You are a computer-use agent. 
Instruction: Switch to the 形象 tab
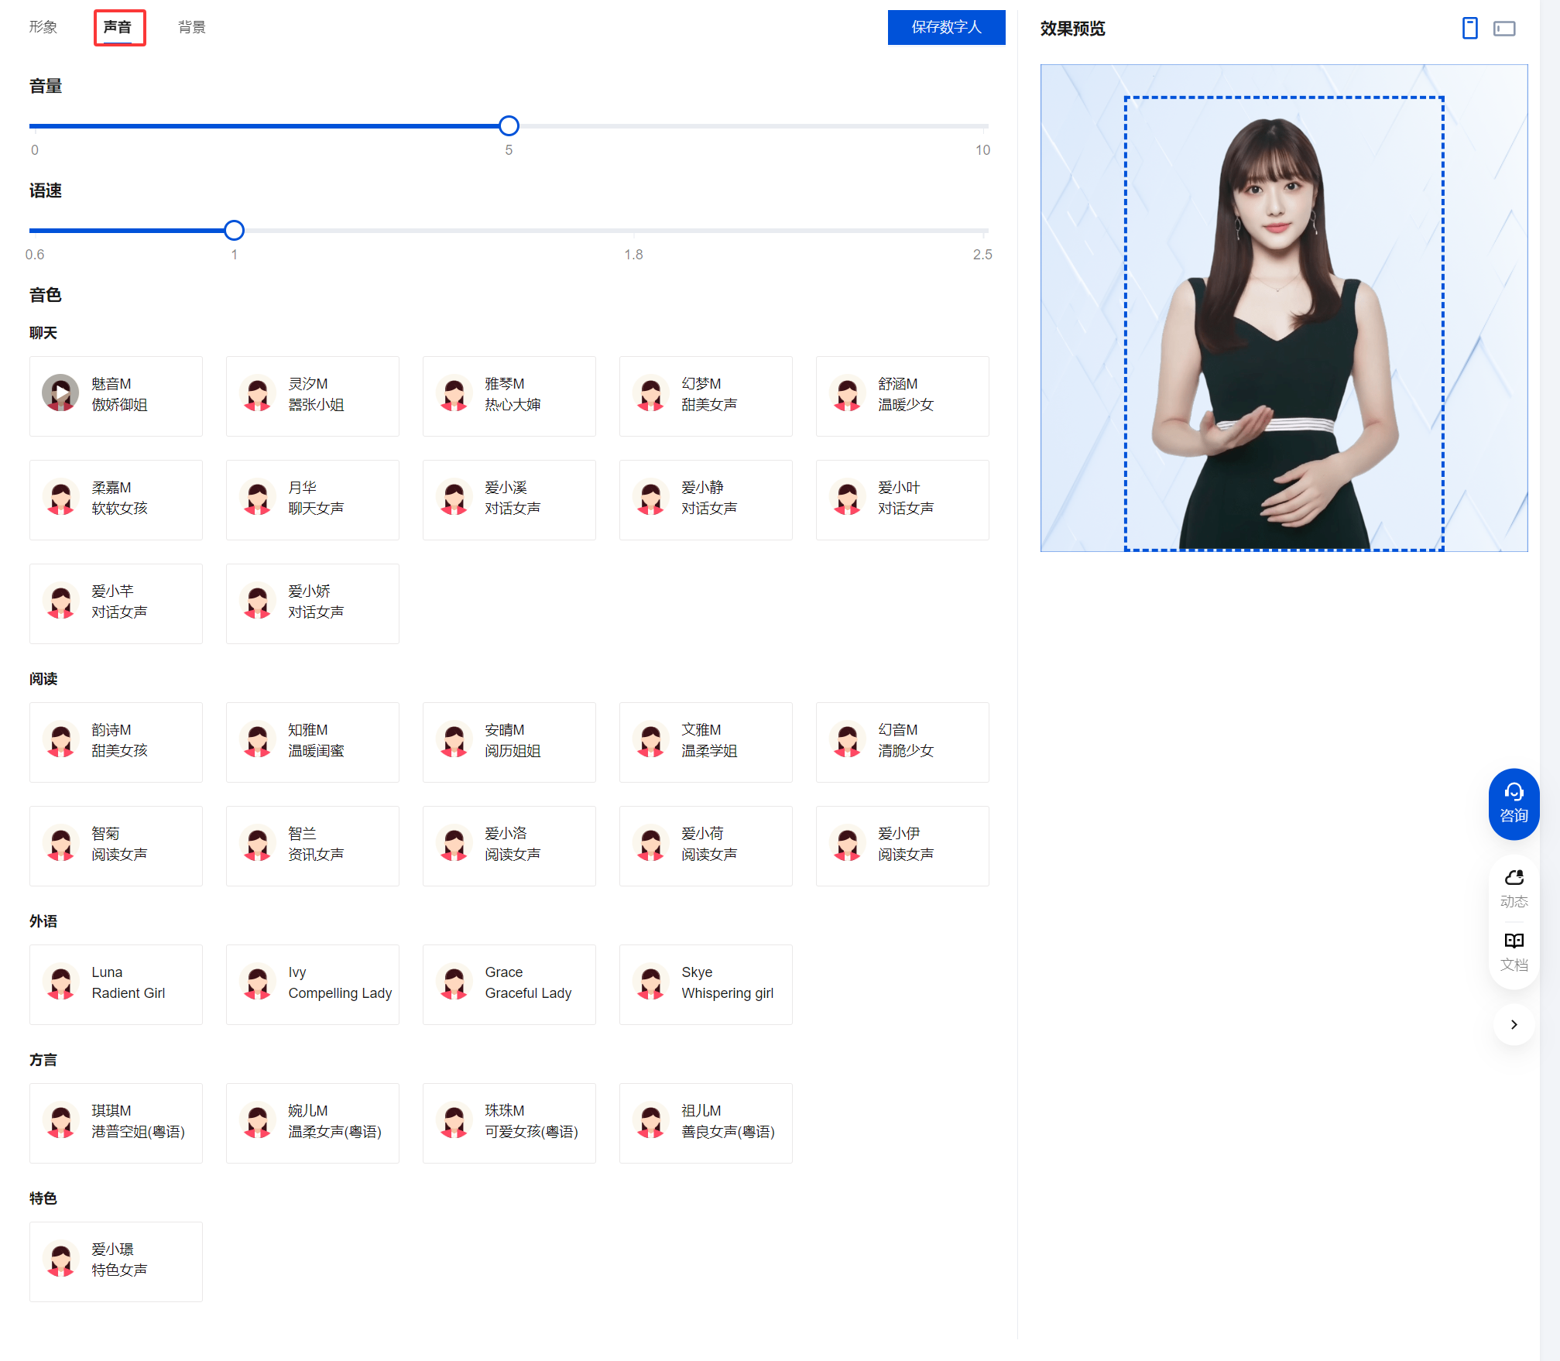coord(43,27)
